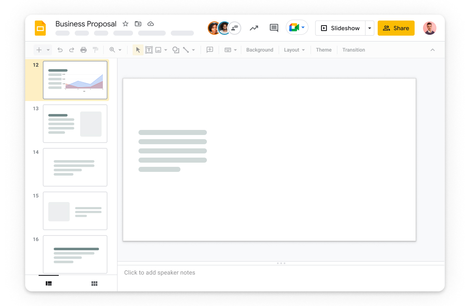Select the Shape tool
Image resolution: width=470 pixels, height=306 pixels.
[x=176, y=49]
